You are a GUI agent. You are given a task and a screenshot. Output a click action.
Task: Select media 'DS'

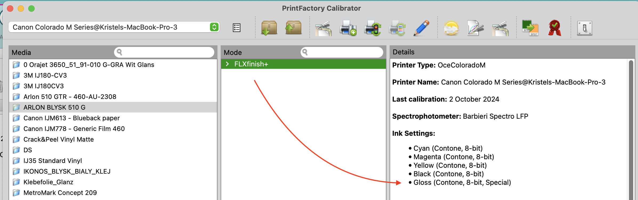tap(113, 150)
